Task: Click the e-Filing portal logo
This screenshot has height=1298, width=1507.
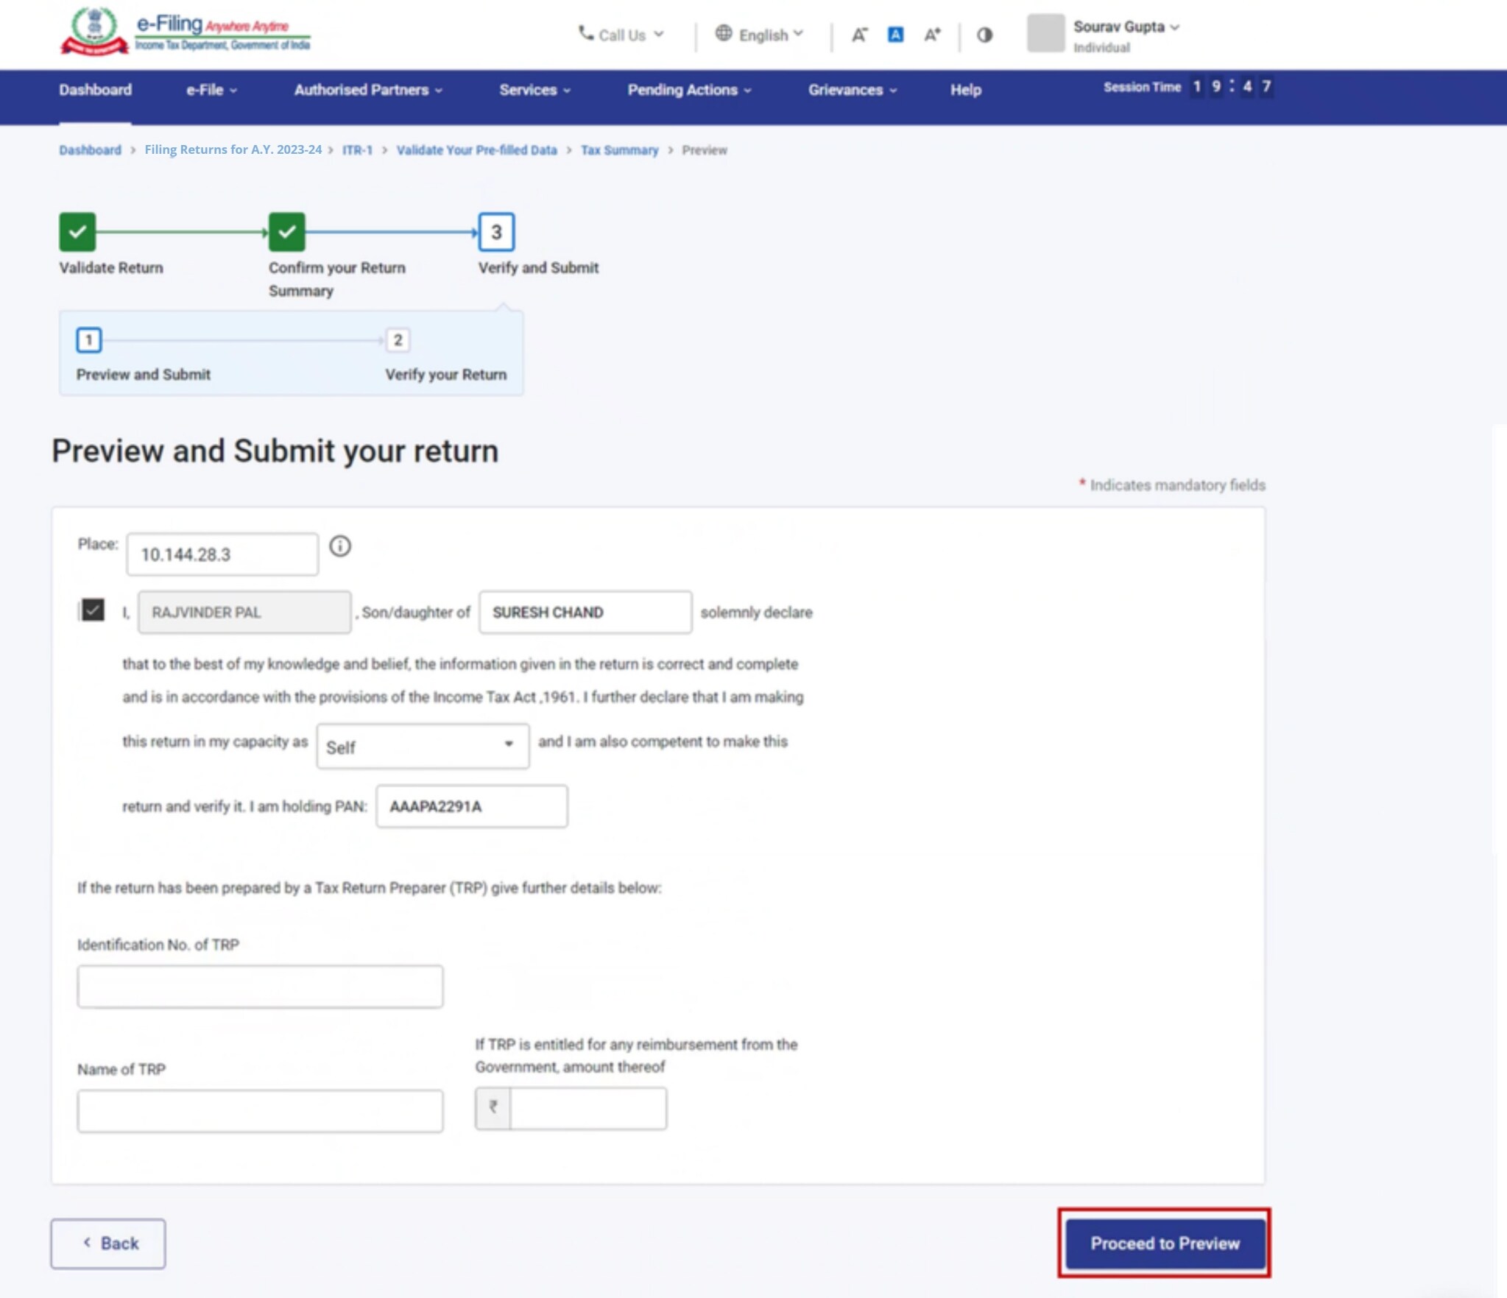Action: point(186,32)
